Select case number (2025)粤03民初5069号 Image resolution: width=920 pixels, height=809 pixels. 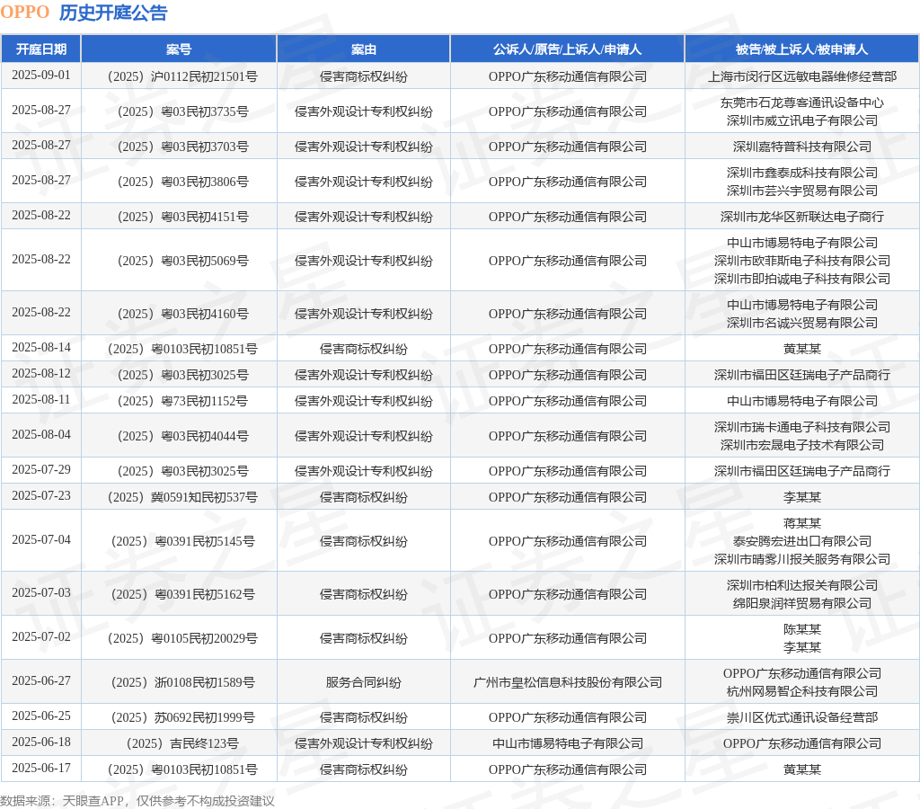182,261
